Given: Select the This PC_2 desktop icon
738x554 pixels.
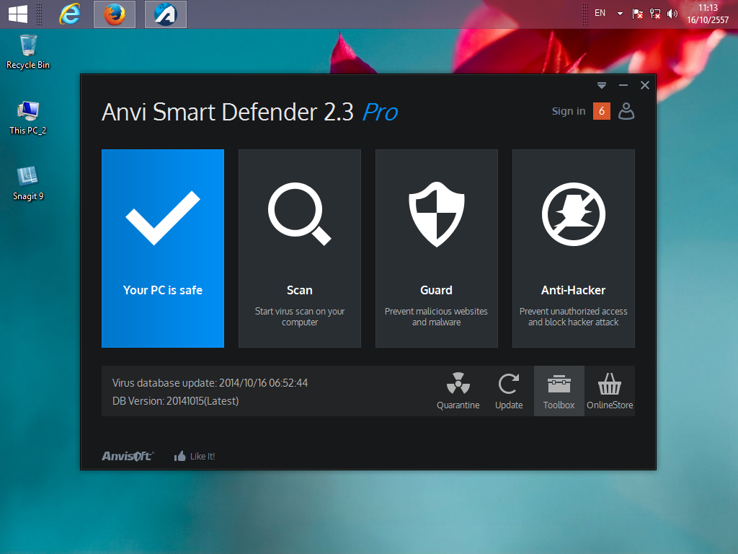Looking at the screenshot, I should (28, 118).
